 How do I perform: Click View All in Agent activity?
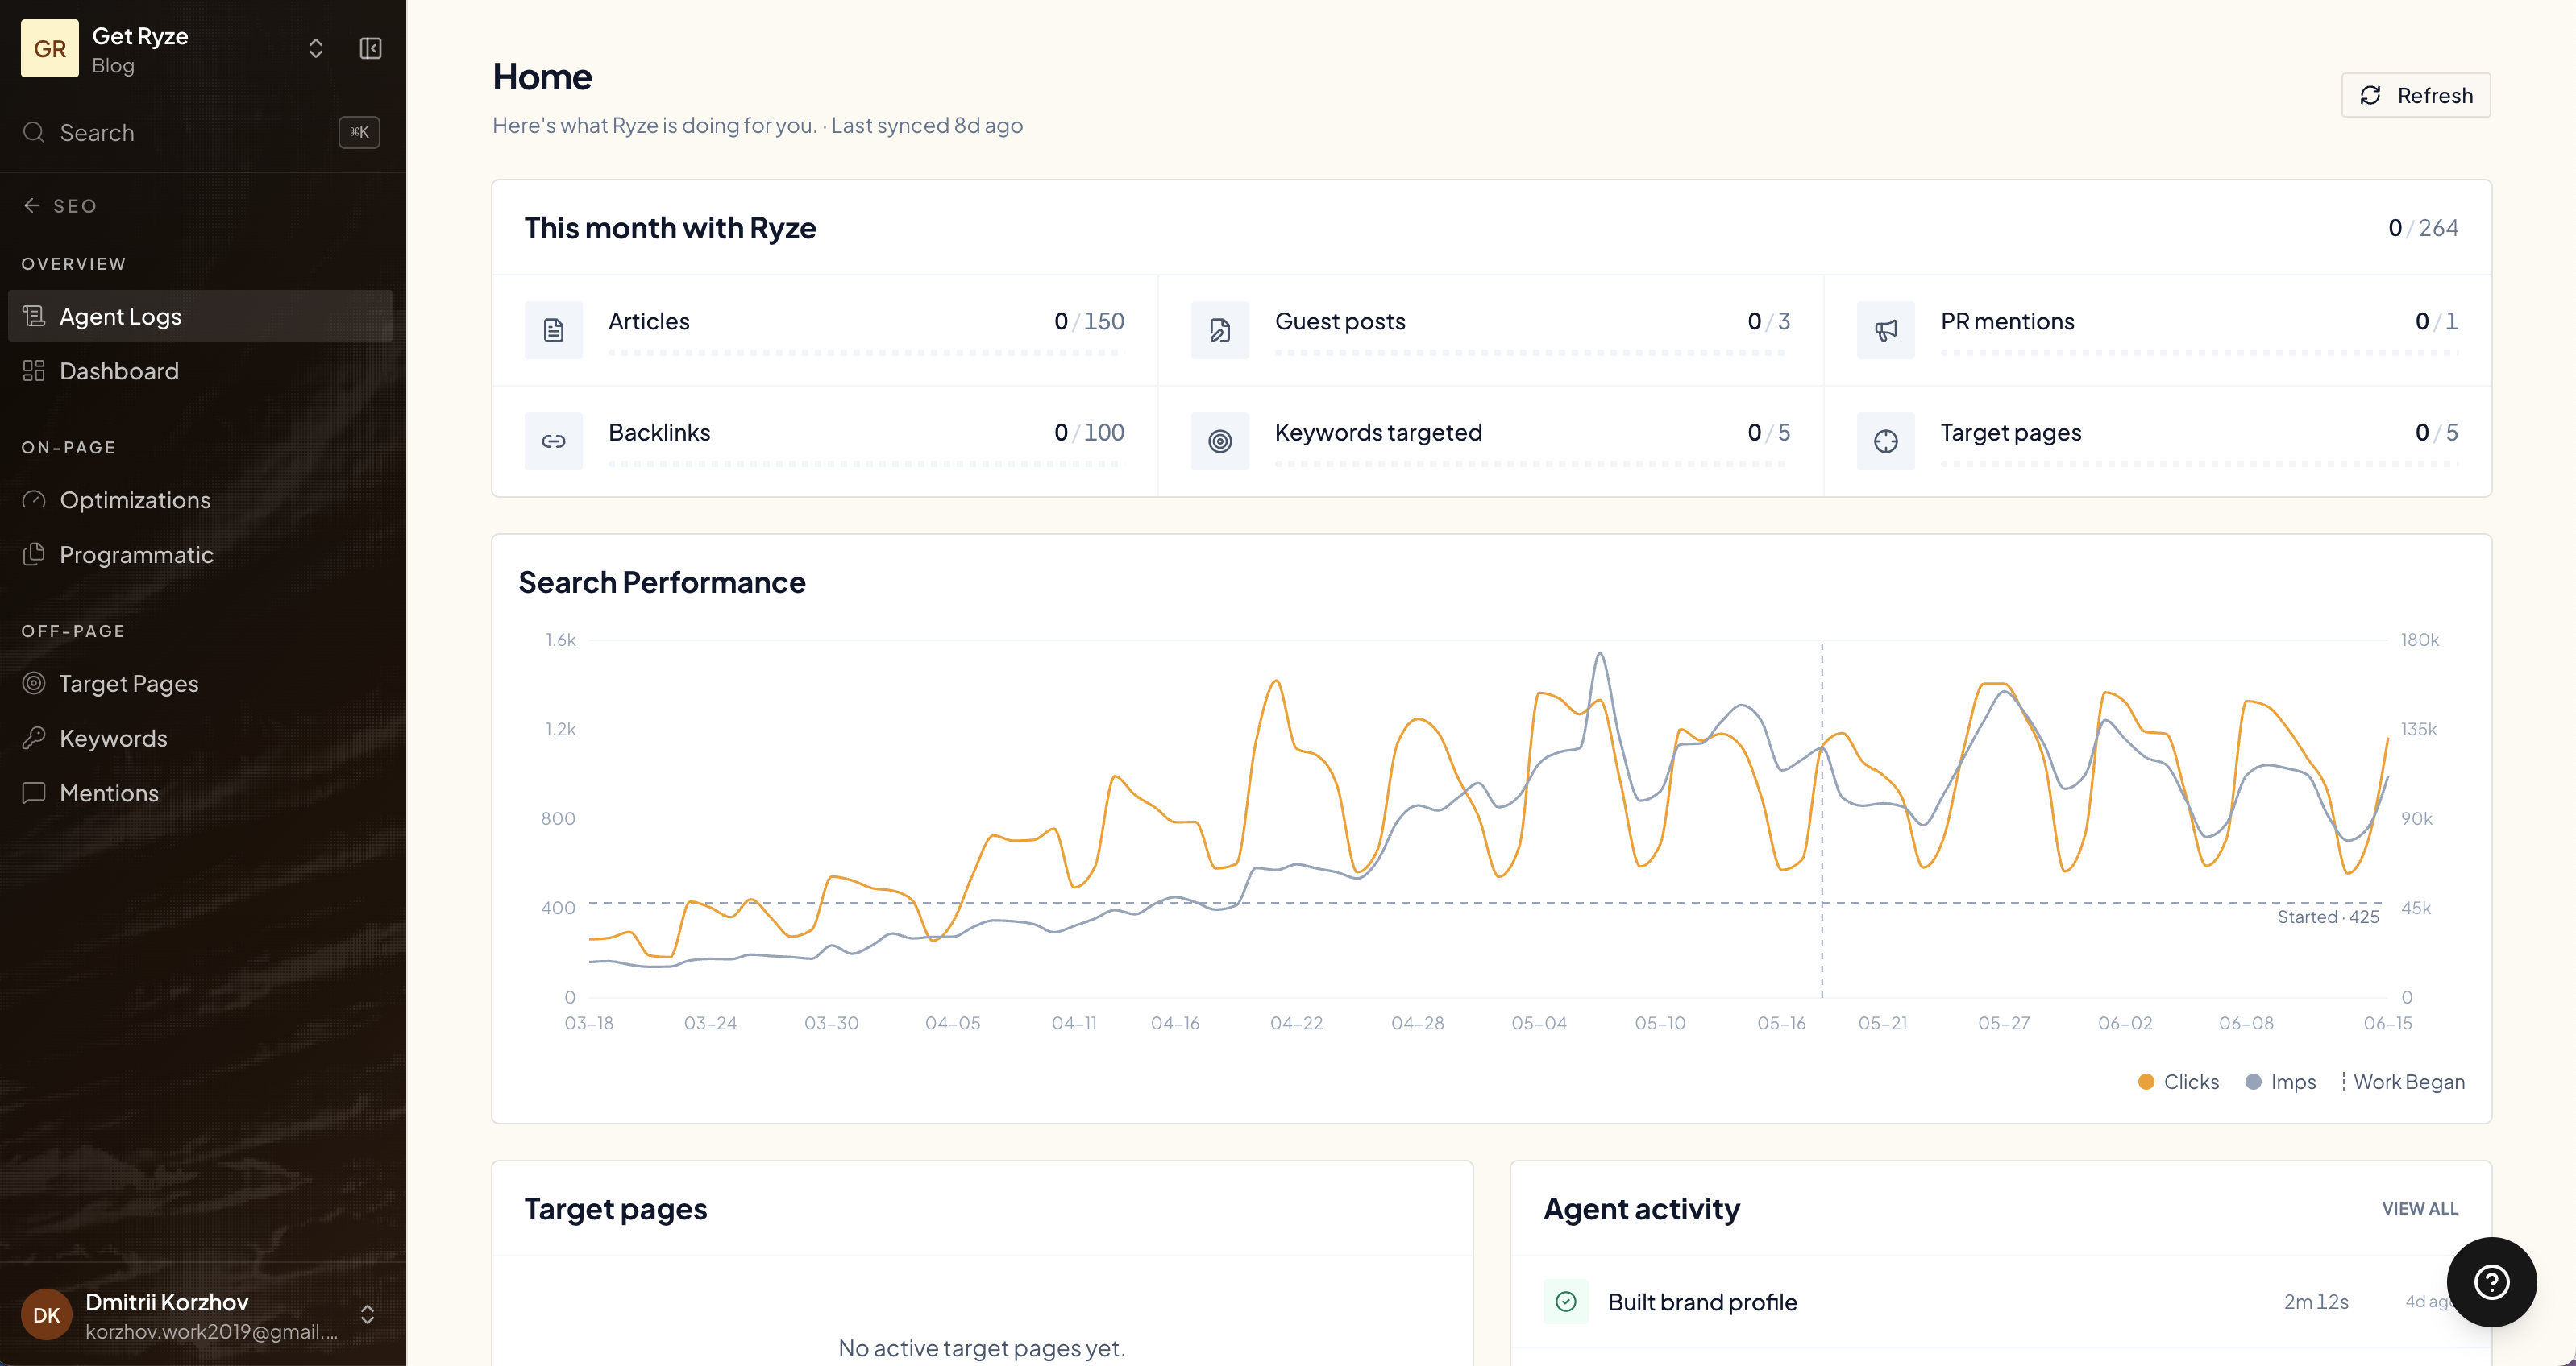[x=2419, y=1208]
